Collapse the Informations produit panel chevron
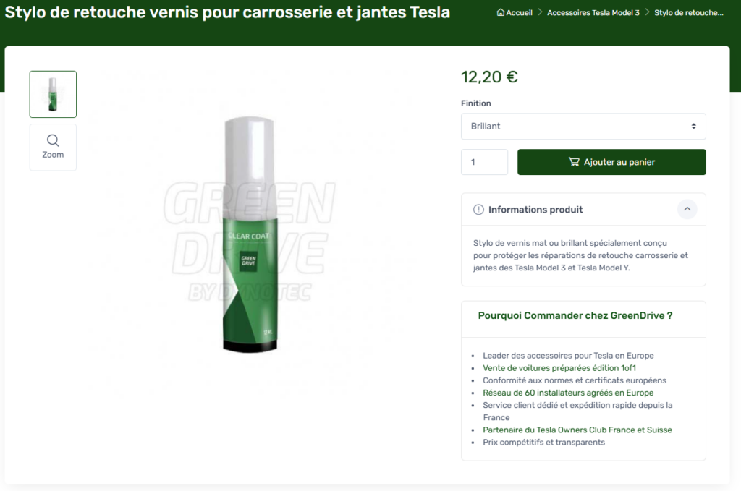 click(x=687, y=209)
